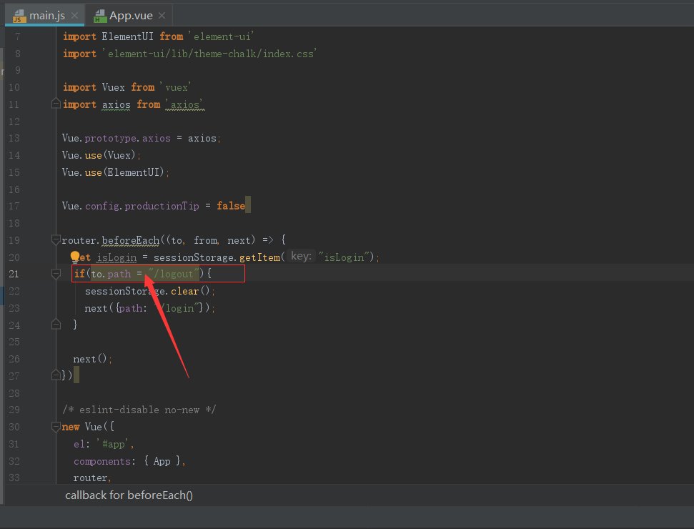Close the App.vue tab
This screenshot has height=529, width=694.
162,14
